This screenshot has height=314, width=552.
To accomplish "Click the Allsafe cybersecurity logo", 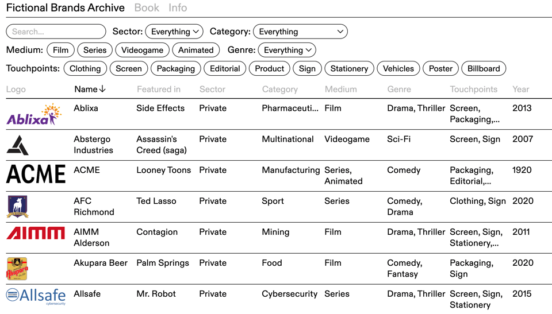I will [36, 296].
